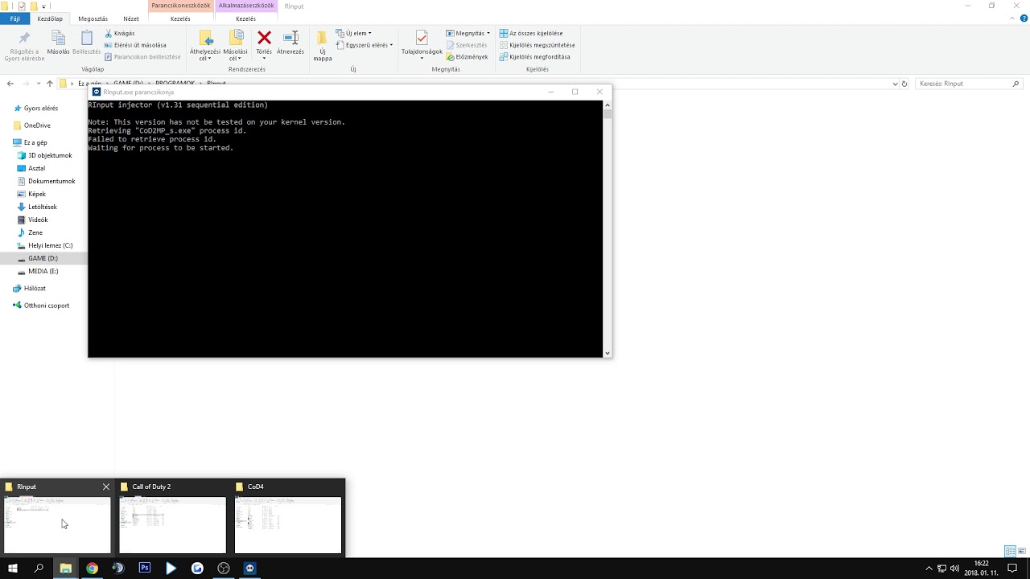Click Kijelölés megszüntetése select none
1030x579 pixels.
(536, 45)
